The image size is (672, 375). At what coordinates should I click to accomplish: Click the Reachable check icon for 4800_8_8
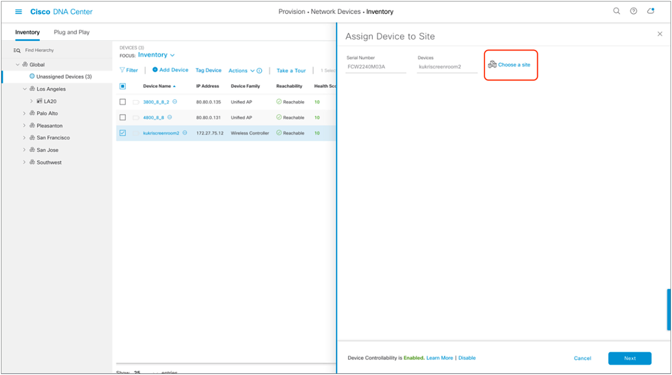tap(279, 117)
